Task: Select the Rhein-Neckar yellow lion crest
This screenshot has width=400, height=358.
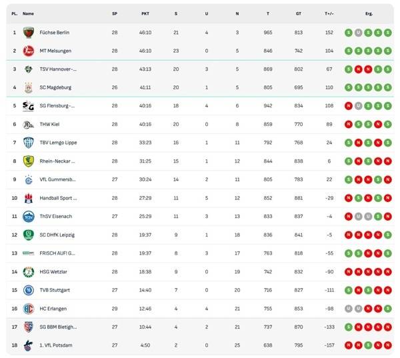Action: click(28, 161)
